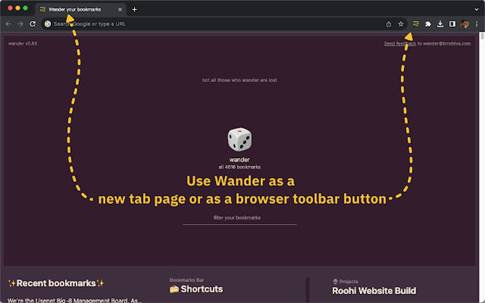The height and width of the screenshot is (303, 485).
Task: Click the reading mode sidebar icon
Action: 451,24
